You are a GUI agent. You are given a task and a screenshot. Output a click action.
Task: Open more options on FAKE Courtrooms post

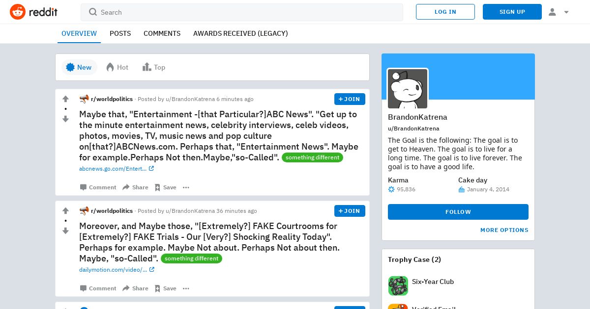pos(186,288)
